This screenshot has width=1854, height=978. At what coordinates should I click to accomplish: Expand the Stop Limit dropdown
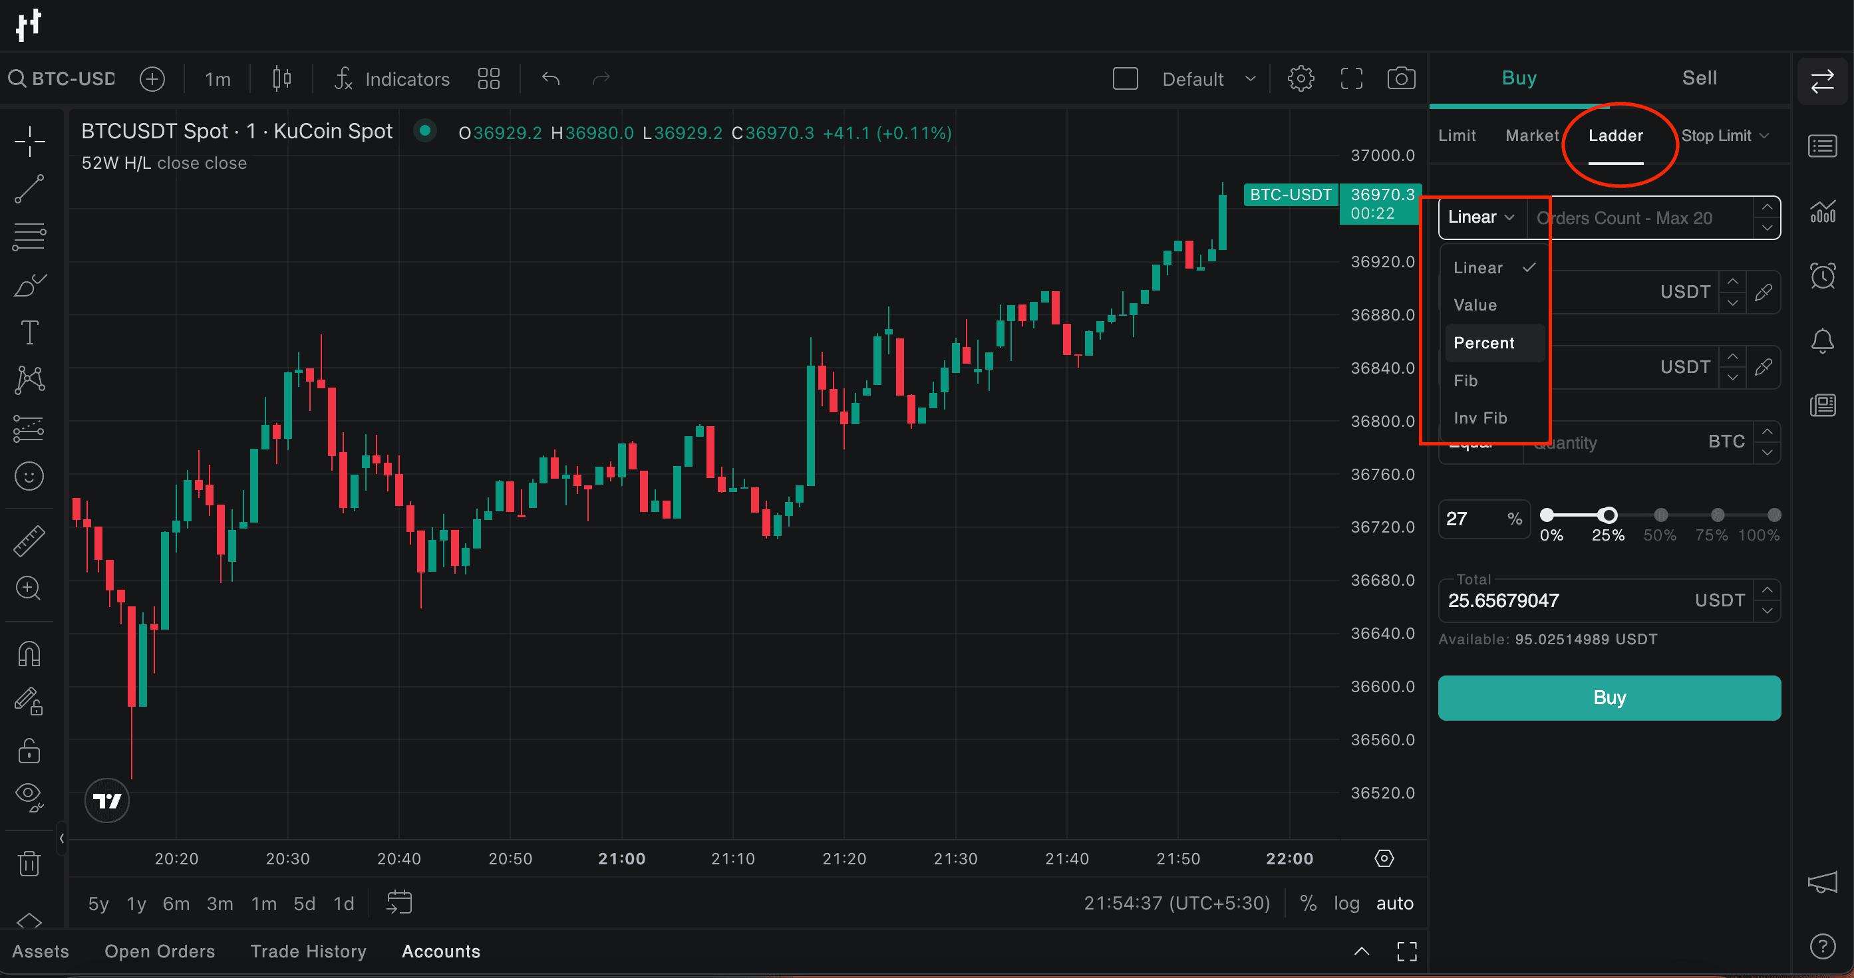tap(1724, 136)
